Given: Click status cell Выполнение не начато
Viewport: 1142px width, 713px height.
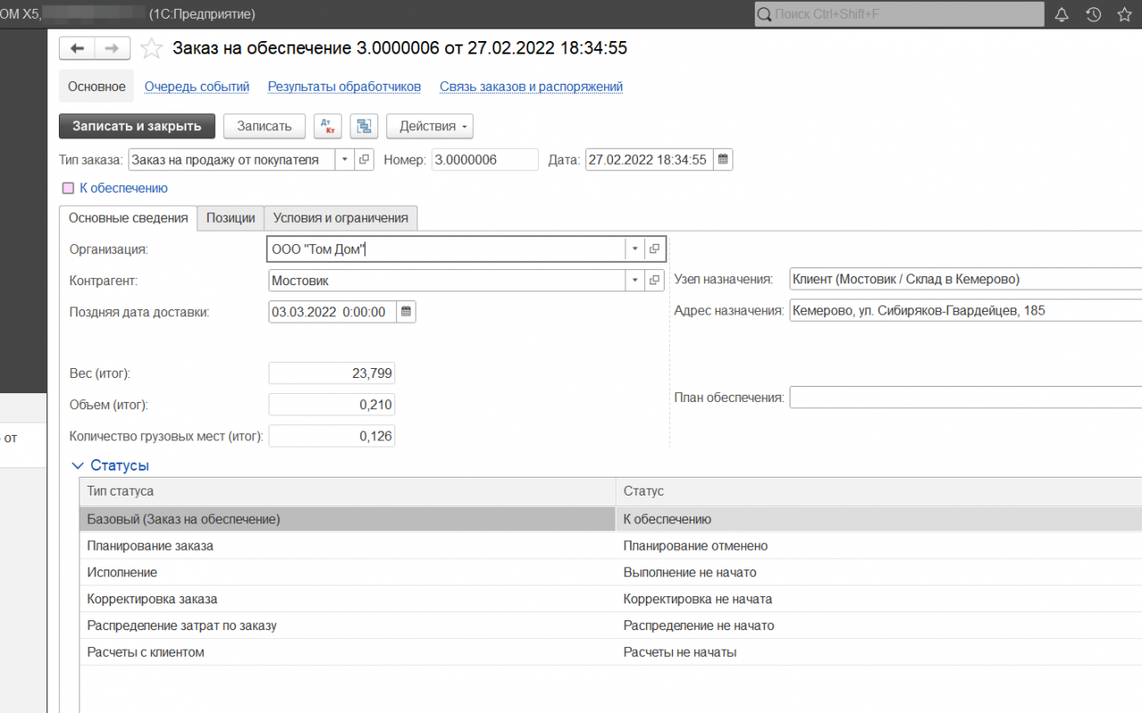Looking at the screenshot, I should pyautogui.click(x=879, y=572).
